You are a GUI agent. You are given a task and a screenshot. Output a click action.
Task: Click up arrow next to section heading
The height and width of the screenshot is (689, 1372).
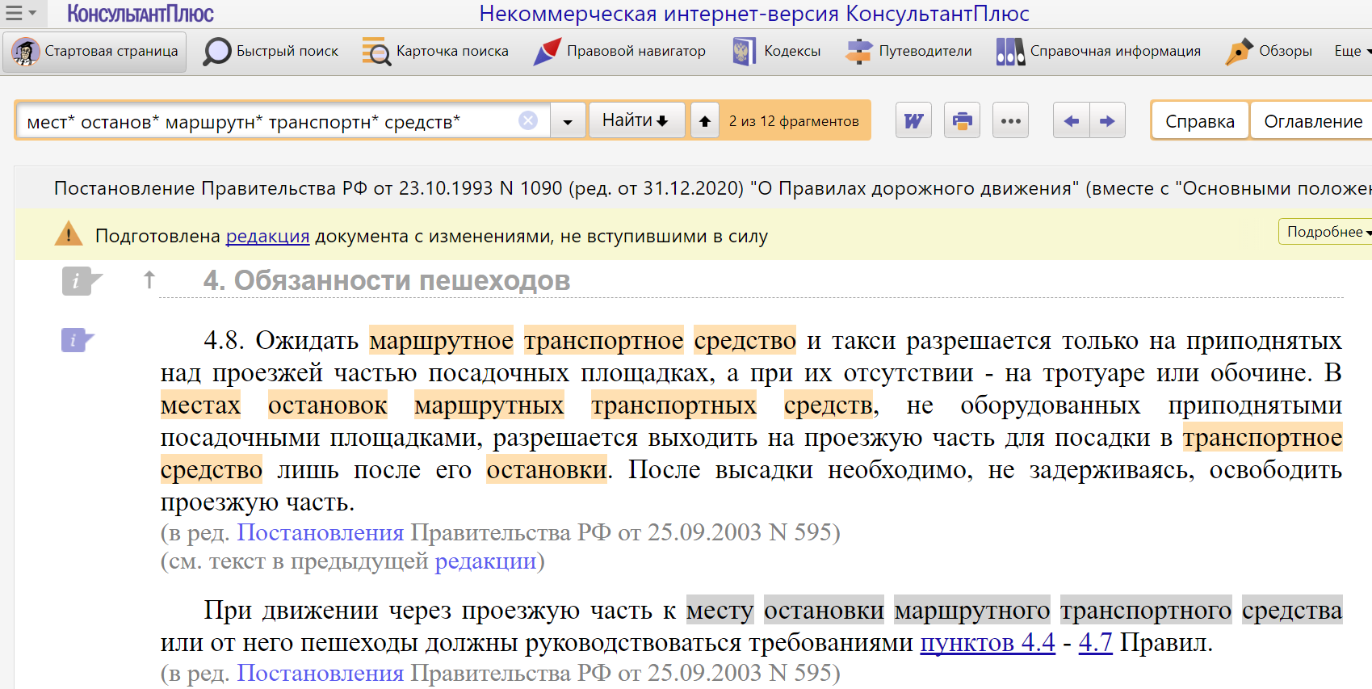coord(149,280)
